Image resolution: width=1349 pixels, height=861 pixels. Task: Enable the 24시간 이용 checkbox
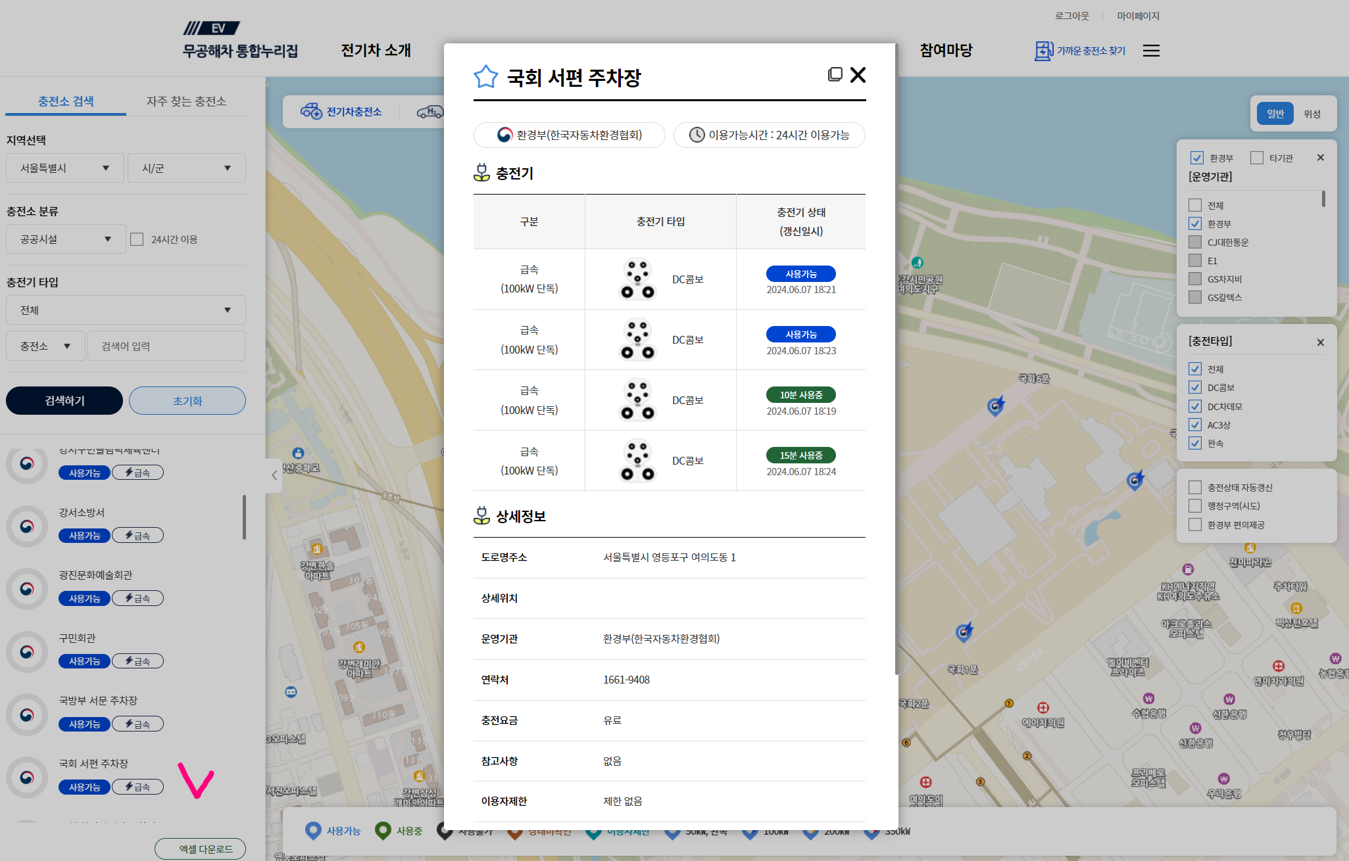point(137,239)
